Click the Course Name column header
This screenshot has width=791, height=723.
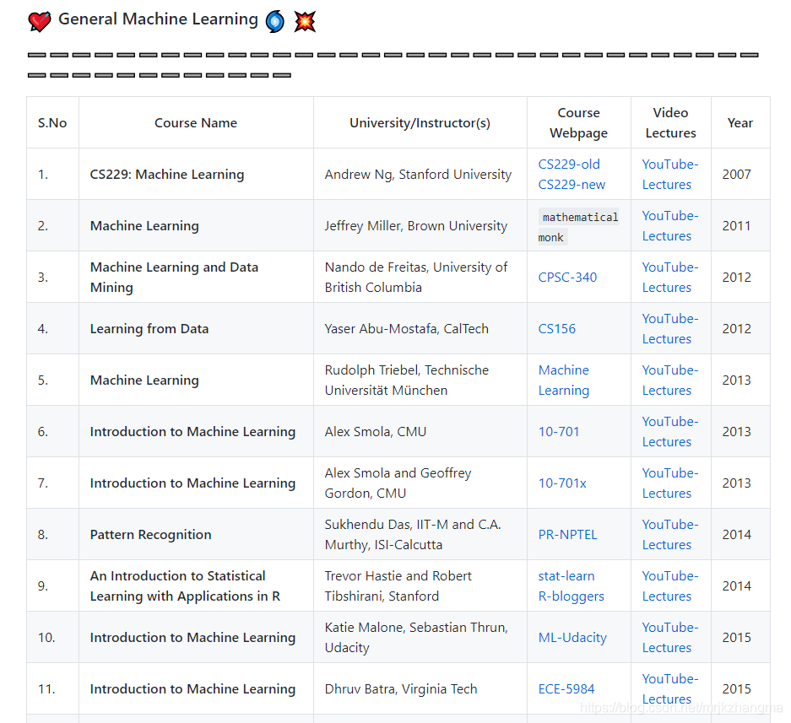tap(196, 123)
